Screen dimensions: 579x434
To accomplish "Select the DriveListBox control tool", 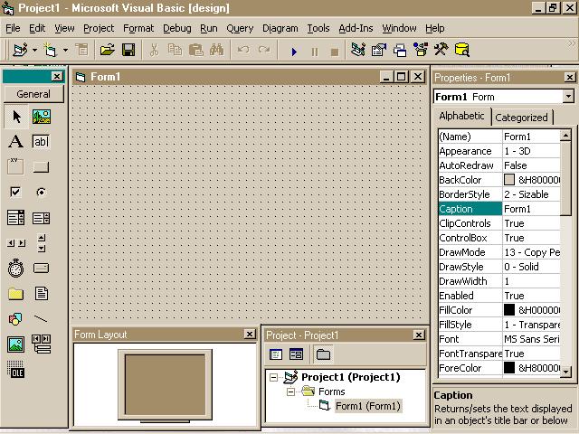I will coord(41,268).
